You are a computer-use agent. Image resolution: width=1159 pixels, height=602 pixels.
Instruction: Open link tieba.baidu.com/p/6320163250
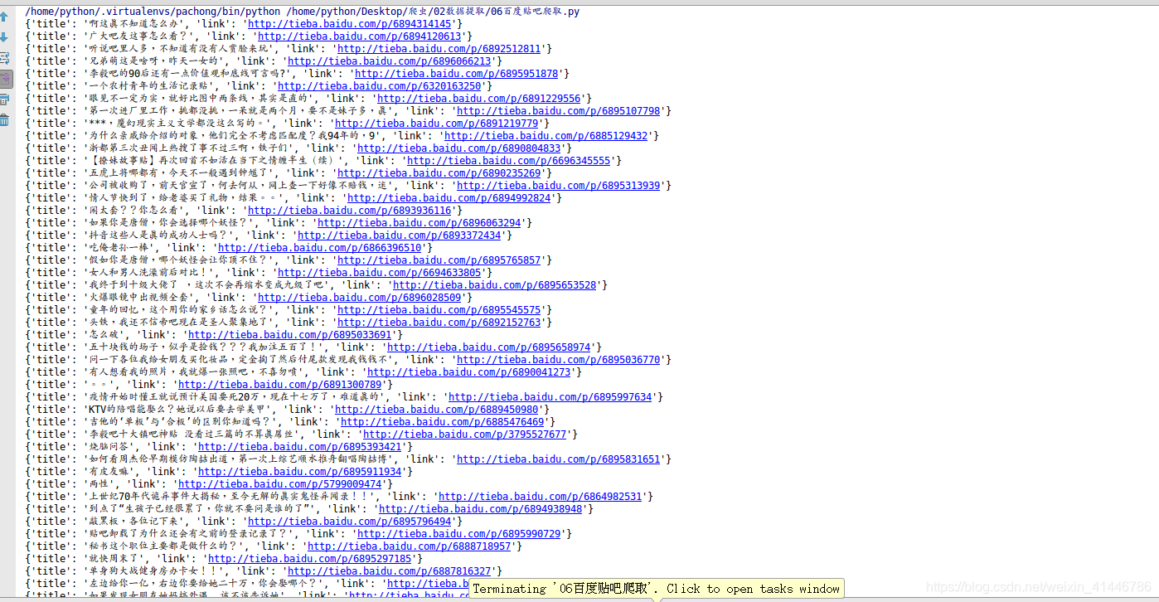[x=380, y=86]
